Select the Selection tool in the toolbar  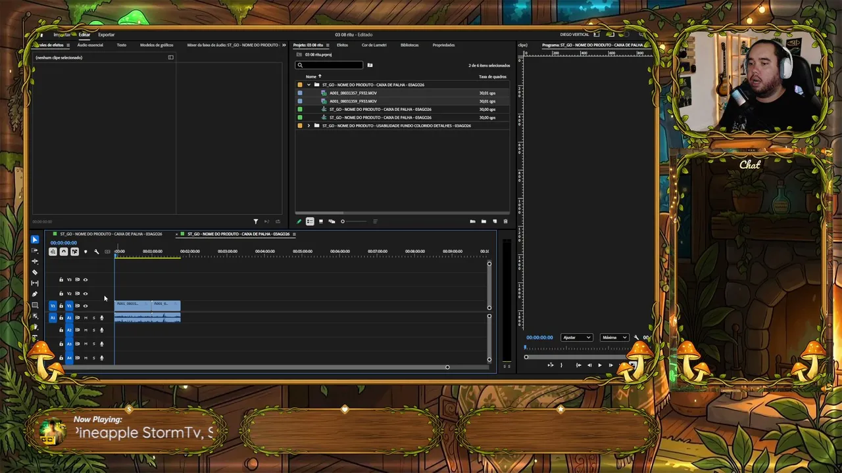click(35, 240)
